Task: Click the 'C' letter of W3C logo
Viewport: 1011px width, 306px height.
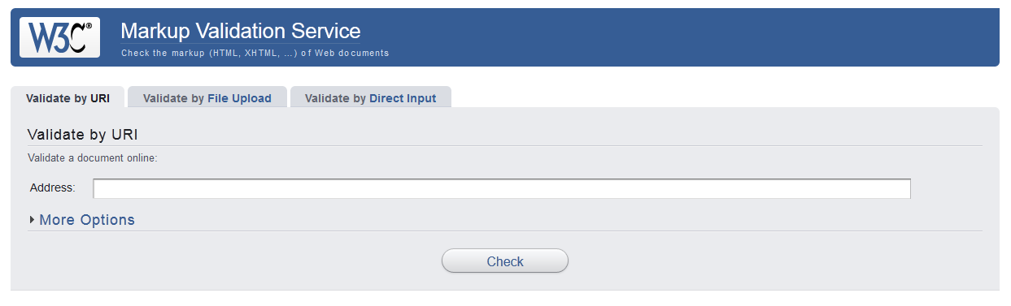Action: click(76, 39)
